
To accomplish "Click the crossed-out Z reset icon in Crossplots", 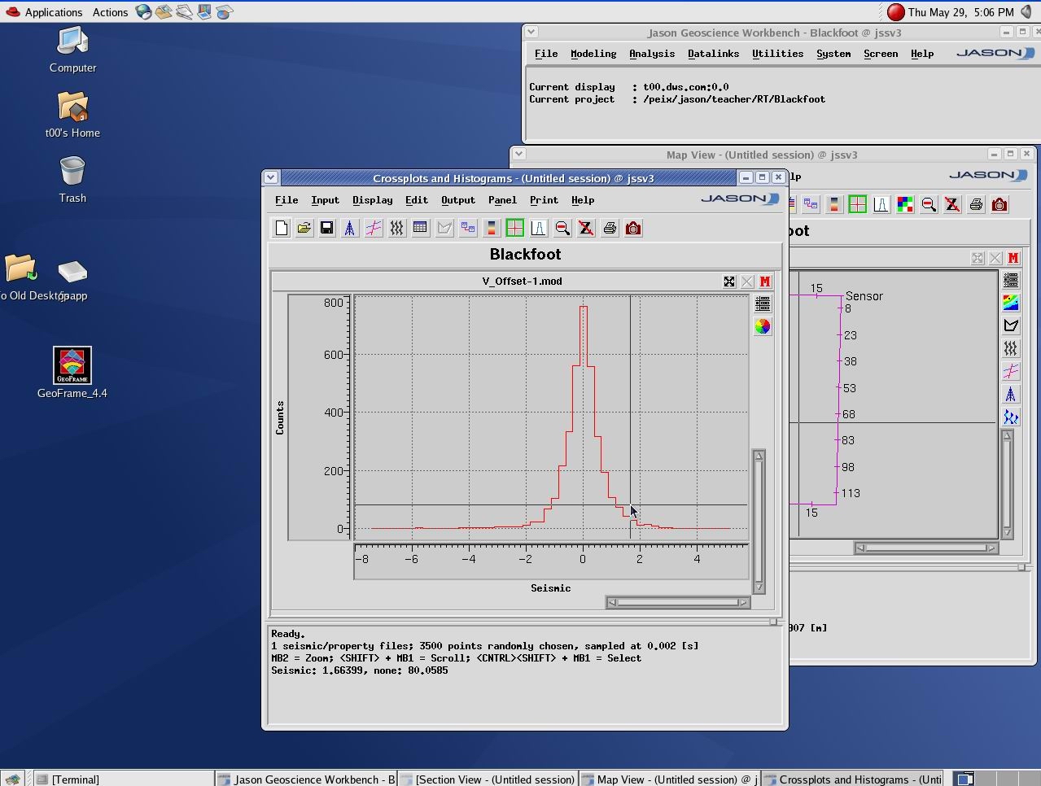I will (586, 229).
